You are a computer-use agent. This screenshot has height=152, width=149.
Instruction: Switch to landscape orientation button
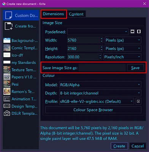[132, 32]
